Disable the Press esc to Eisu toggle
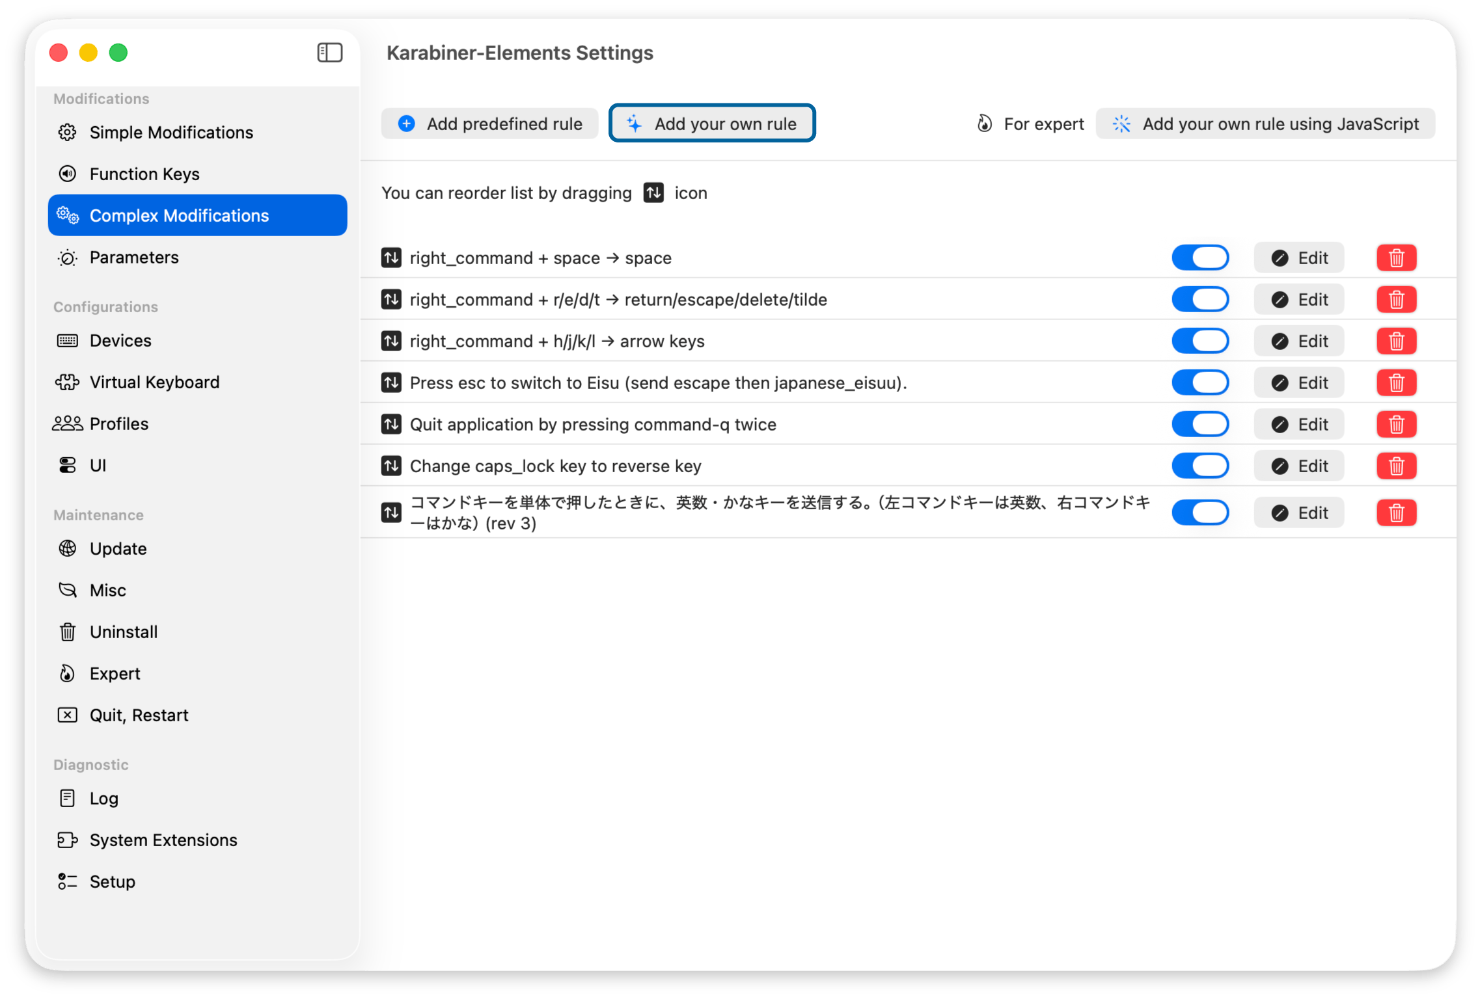 click(1200, 382)
